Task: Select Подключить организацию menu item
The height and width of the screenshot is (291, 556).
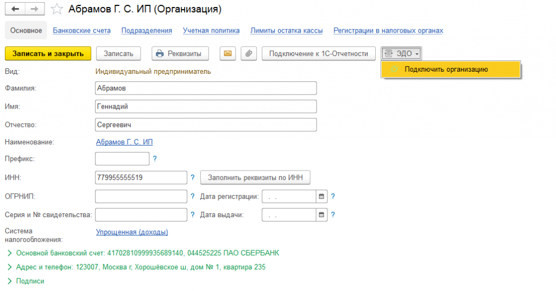Action: (446, 69)
